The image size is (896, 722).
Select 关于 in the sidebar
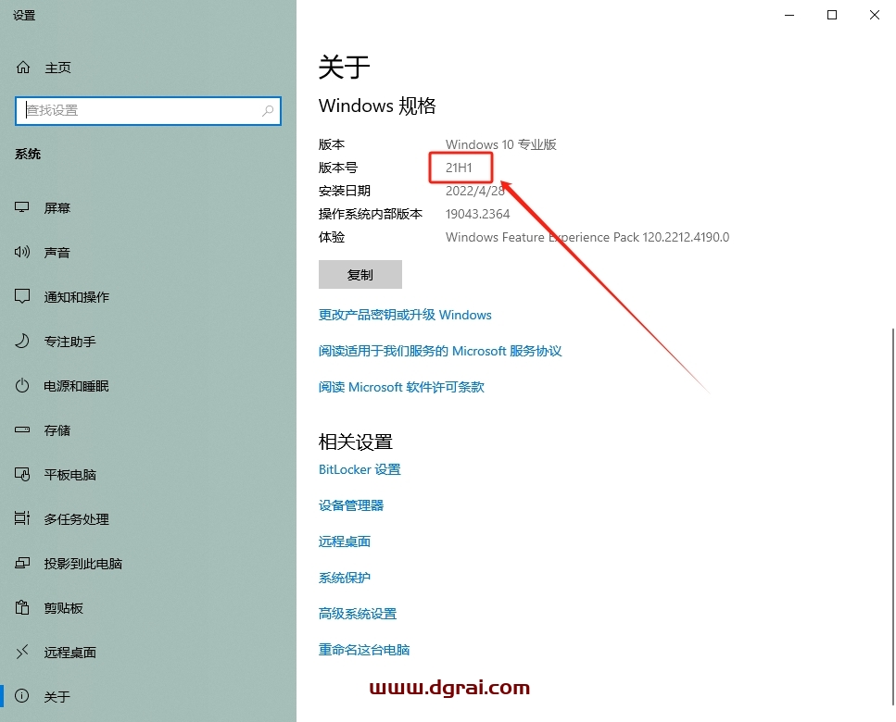click(x=57, y=697)
